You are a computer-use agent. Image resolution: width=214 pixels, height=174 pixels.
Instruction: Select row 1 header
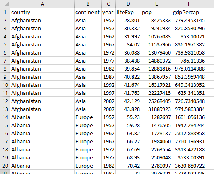5,12
